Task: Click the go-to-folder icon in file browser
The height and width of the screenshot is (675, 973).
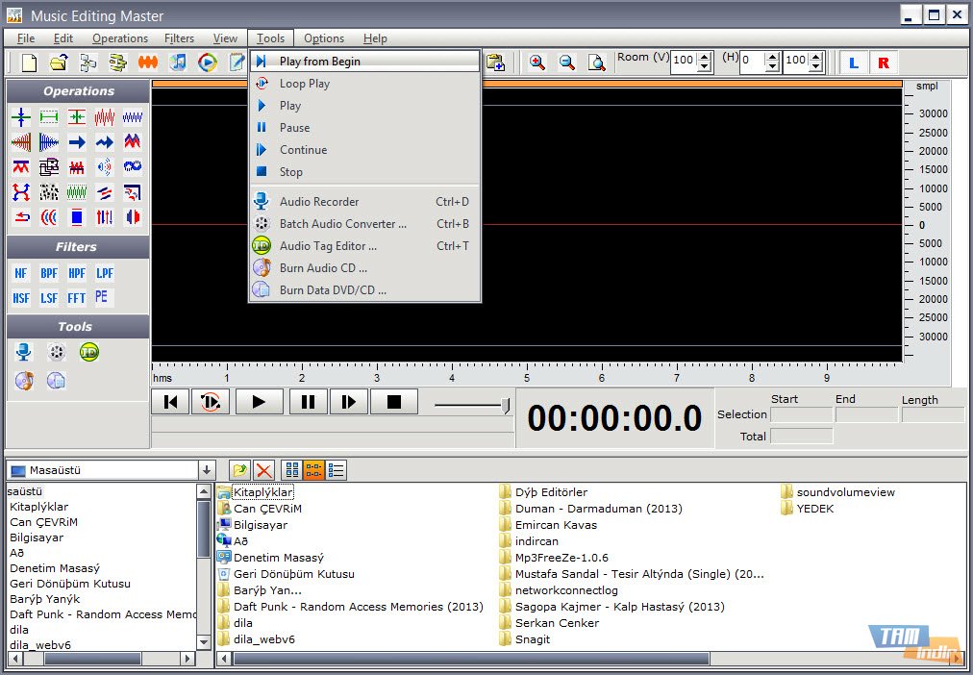Action: [x=239, y=470]
